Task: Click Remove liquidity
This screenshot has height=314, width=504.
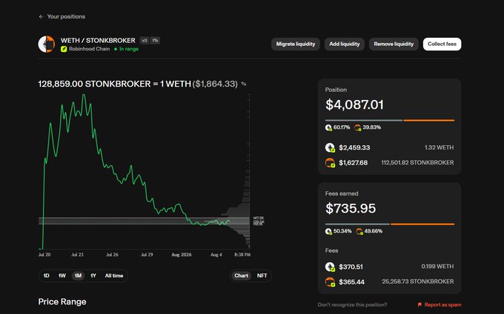Action: [x=394, y=44]
